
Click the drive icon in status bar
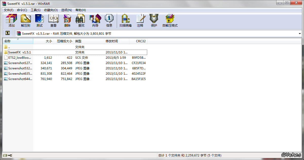click(5, 155)
